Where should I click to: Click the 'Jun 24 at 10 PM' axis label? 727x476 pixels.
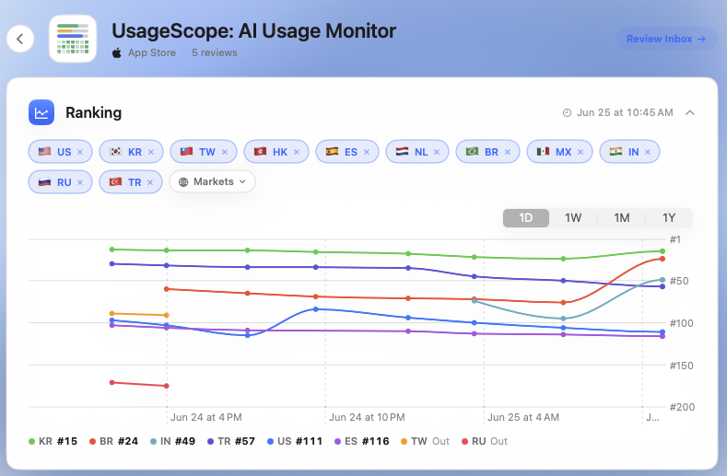(x=367, y=417)
